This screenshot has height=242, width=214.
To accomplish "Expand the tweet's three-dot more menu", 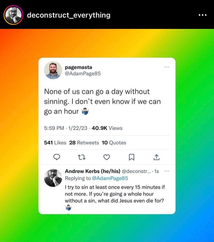I will pos(167,67).
